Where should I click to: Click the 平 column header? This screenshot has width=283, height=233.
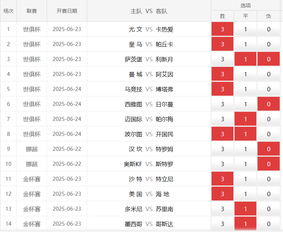245,16
